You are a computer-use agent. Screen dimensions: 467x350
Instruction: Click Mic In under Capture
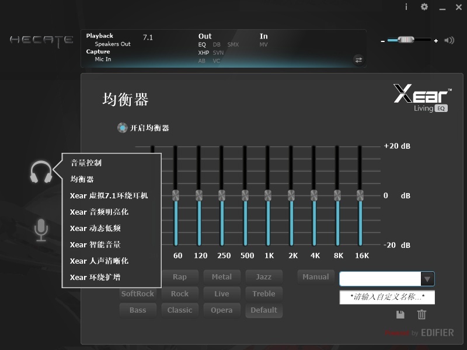[103, 60]
